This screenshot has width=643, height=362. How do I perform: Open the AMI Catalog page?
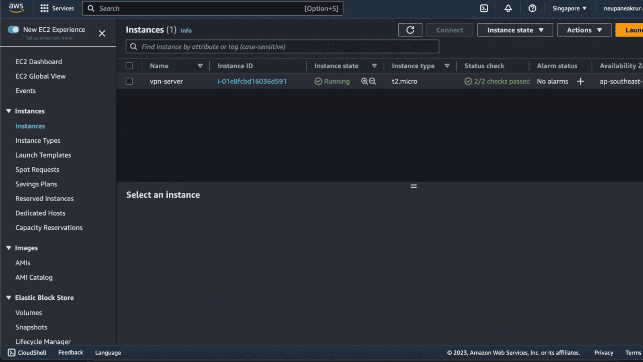(x=34, y=277)
